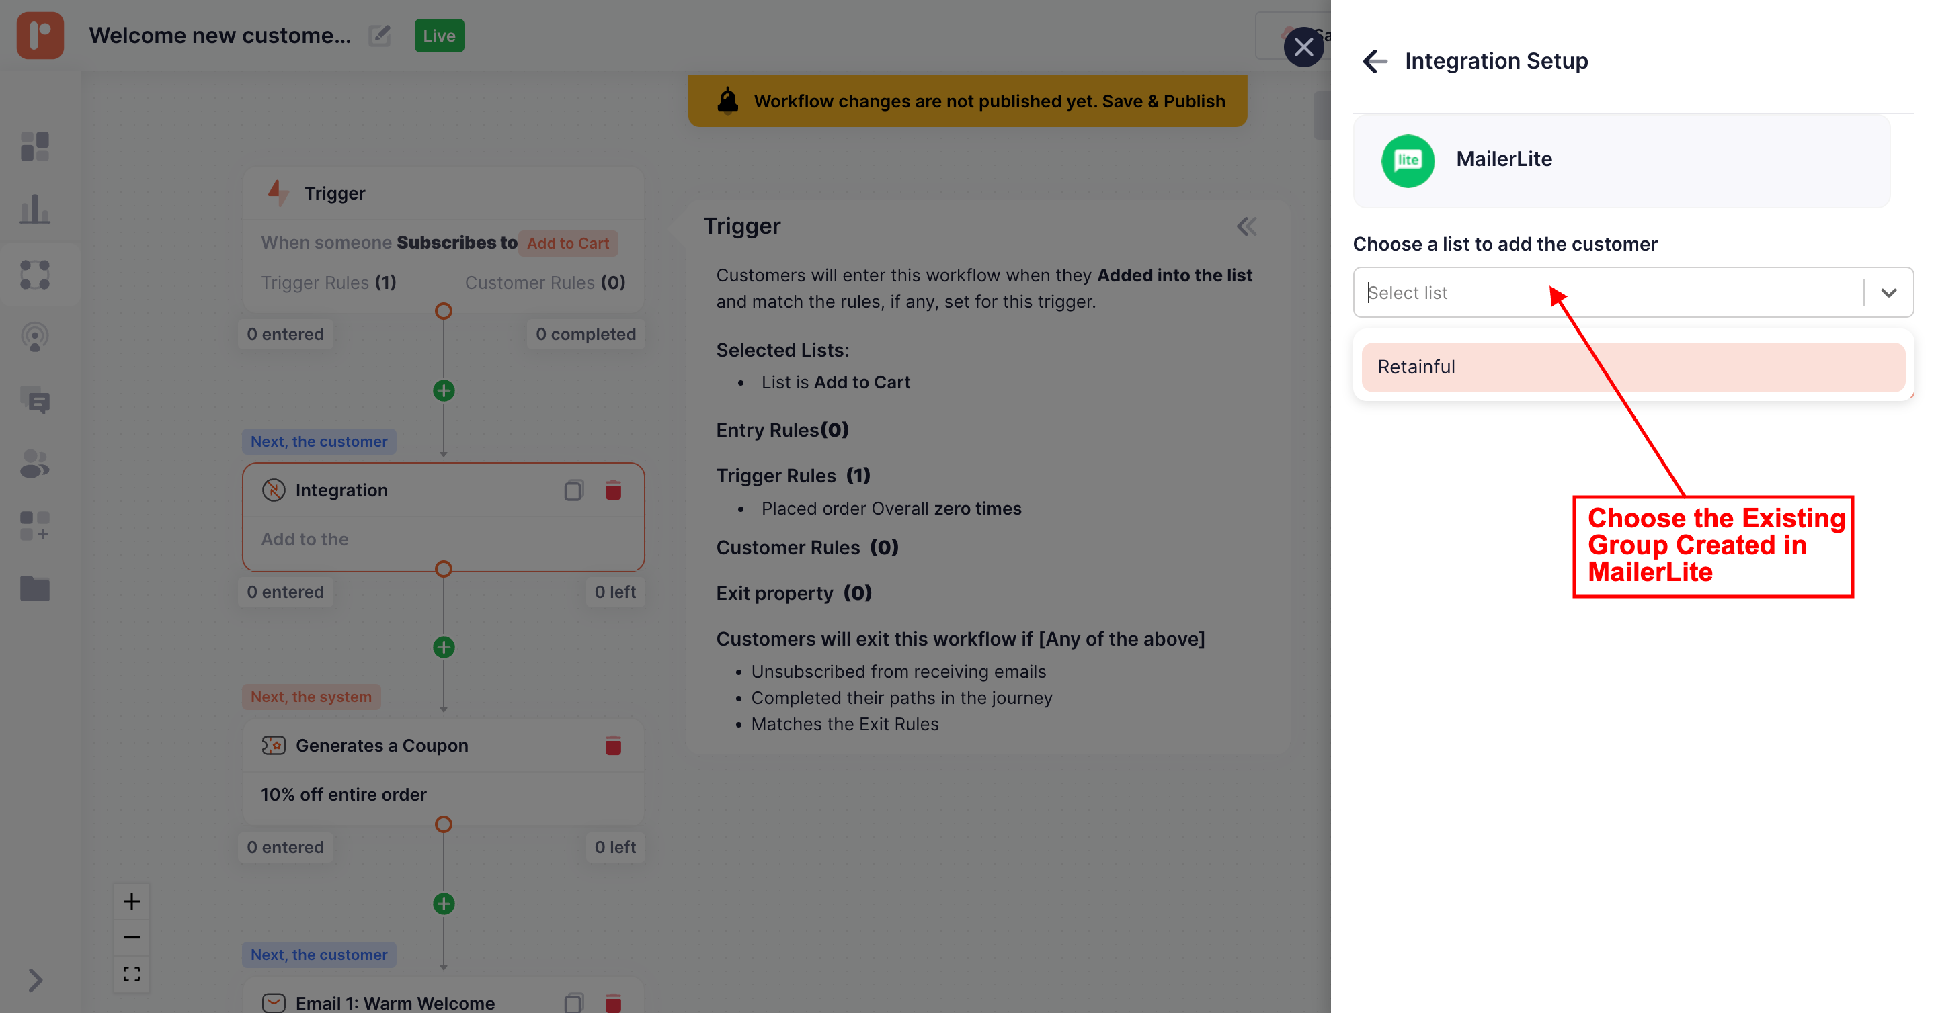This screenshot has height=1013, width=1936.
Task: Delete the Generates a Coupon node
Action: pyautogui.click(x=613, y=746)
